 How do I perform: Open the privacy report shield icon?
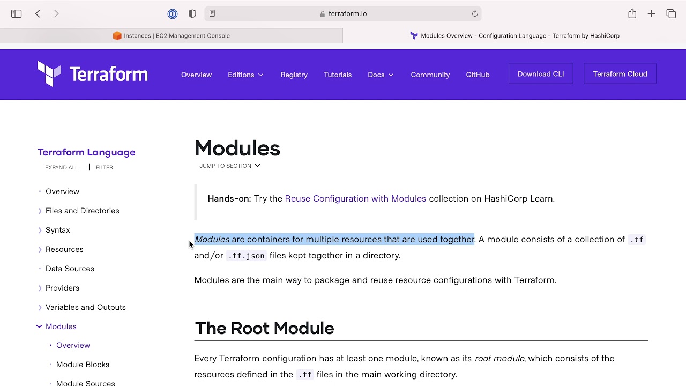click(192, 14)
